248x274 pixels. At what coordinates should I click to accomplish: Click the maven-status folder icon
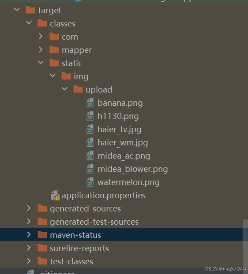pos(42,235)
